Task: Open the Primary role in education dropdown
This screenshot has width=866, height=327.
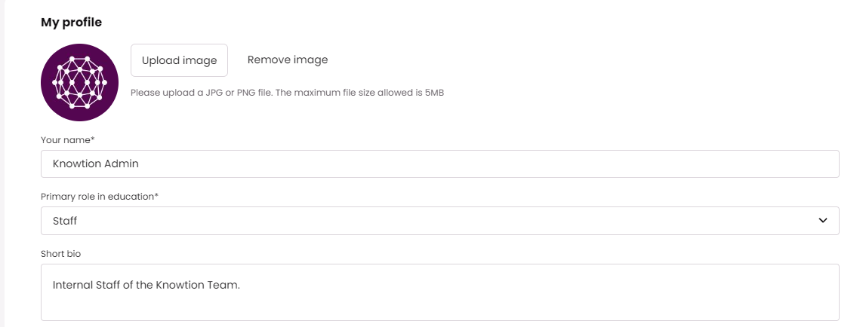Action: click(x=439, y=222)
